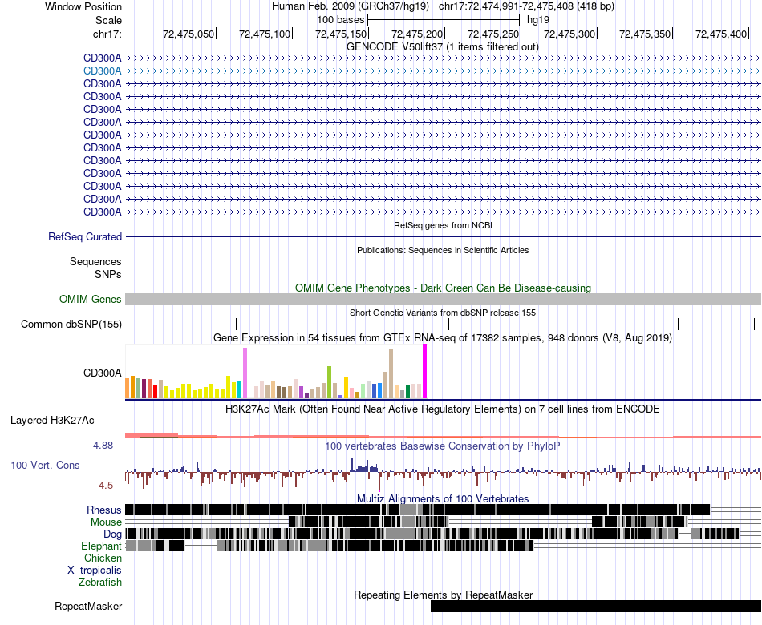The height and width of the screenshot is (625, 762).
Task: Click the Rhesus alignment label
Action: point(104,510)
